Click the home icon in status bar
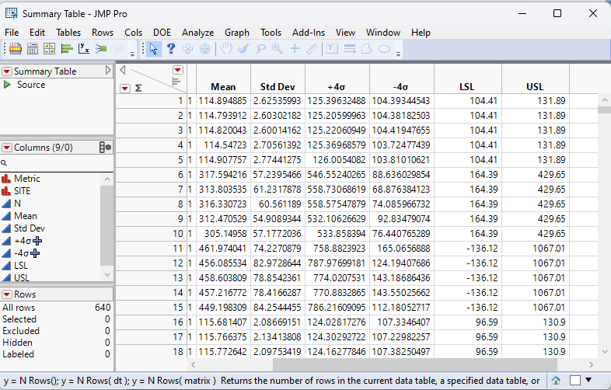This screenshot has width=611, height=390. point(556,380)
